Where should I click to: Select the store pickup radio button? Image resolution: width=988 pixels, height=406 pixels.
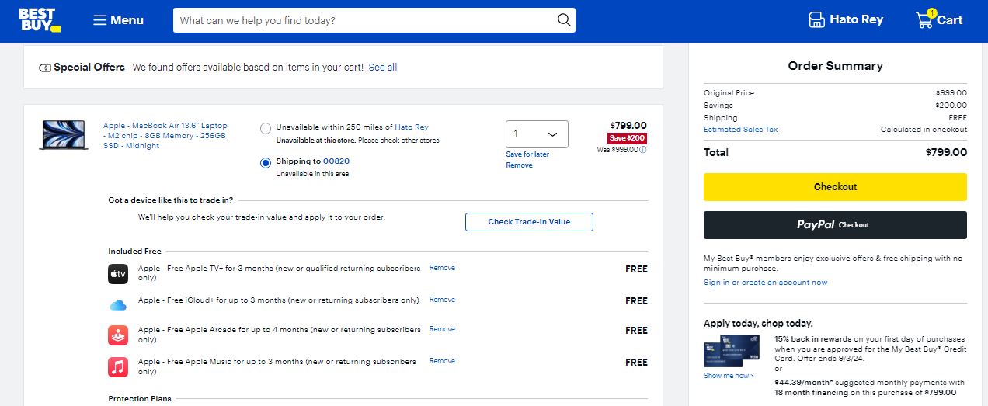click(x=266, y=128)
